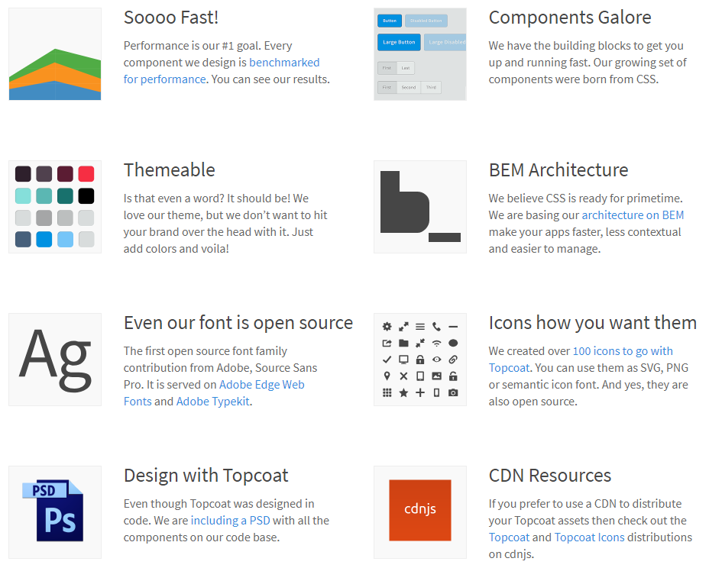Image resolution: width=709 pixels, height=568 pixels.
Task: Visit the "Adobe Typekit" link
Action: coord(213,402)
